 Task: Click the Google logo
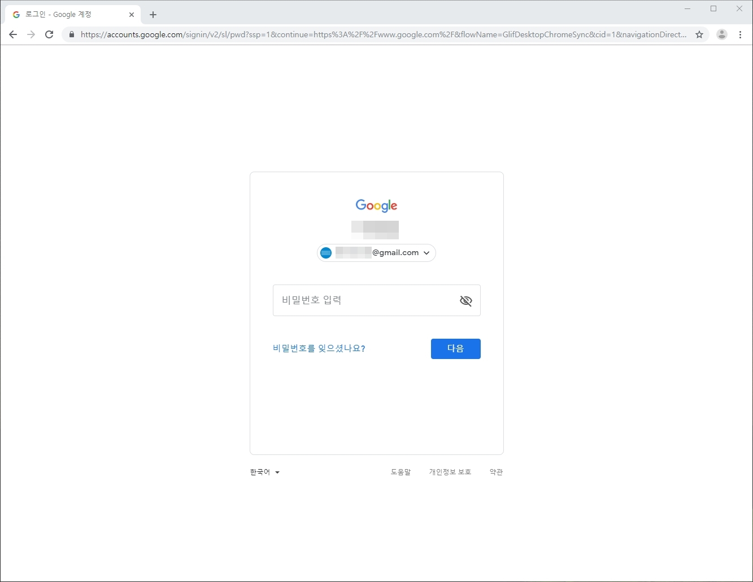coord(377,205)
